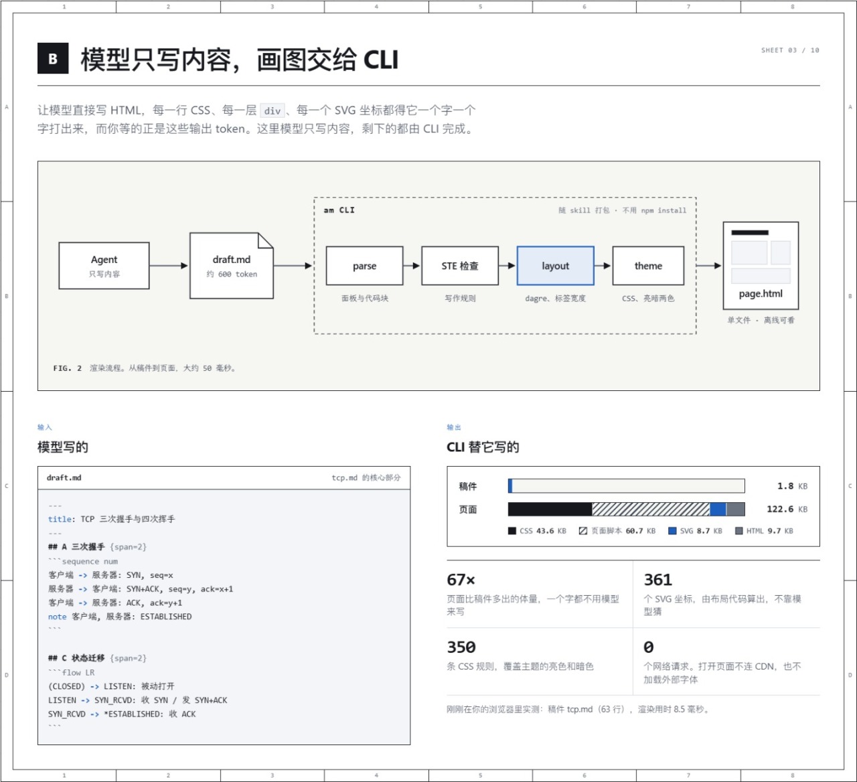Click the "SHEET 03 / 10" label

[x=790, y=50]
